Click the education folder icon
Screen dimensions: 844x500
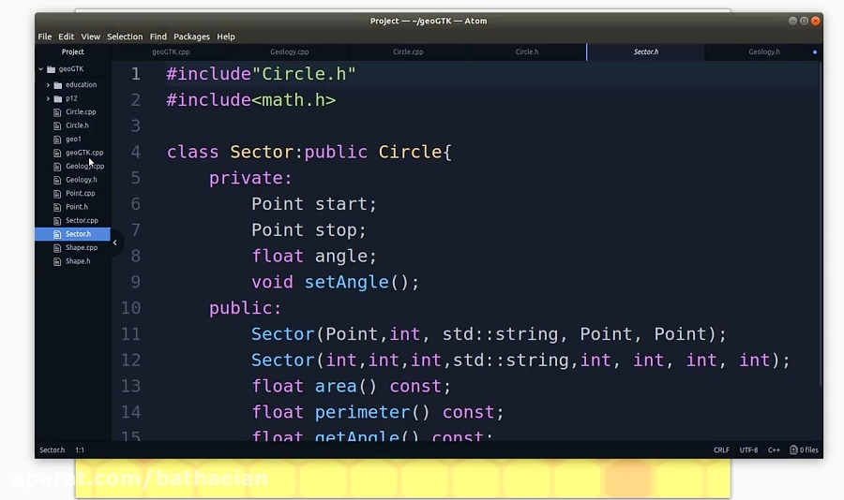tap(57, 85)
